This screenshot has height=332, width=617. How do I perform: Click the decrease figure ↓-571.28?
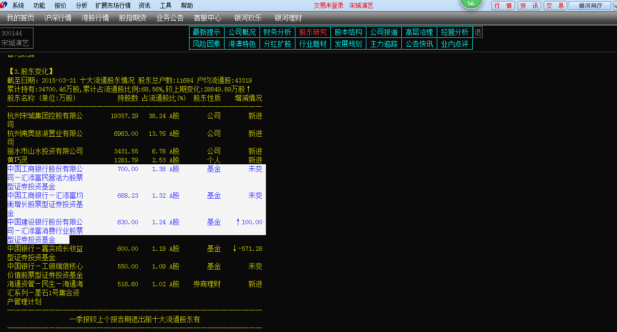click(x=247, y=249)
